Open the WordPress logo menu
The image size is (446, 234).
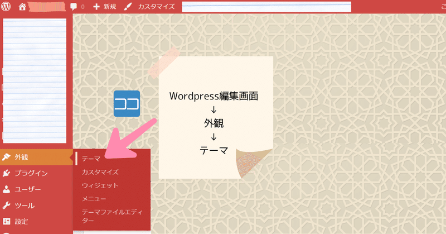(6, 6)
